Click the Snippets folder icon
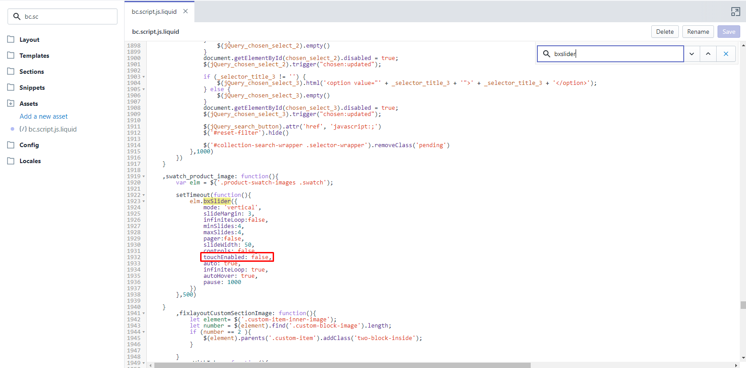The height and width of the screenshot is (368, 746). pos(11,87)
